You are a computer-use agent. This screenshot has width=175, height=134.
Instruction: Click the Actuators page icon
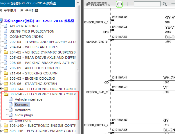pos(11,110)
